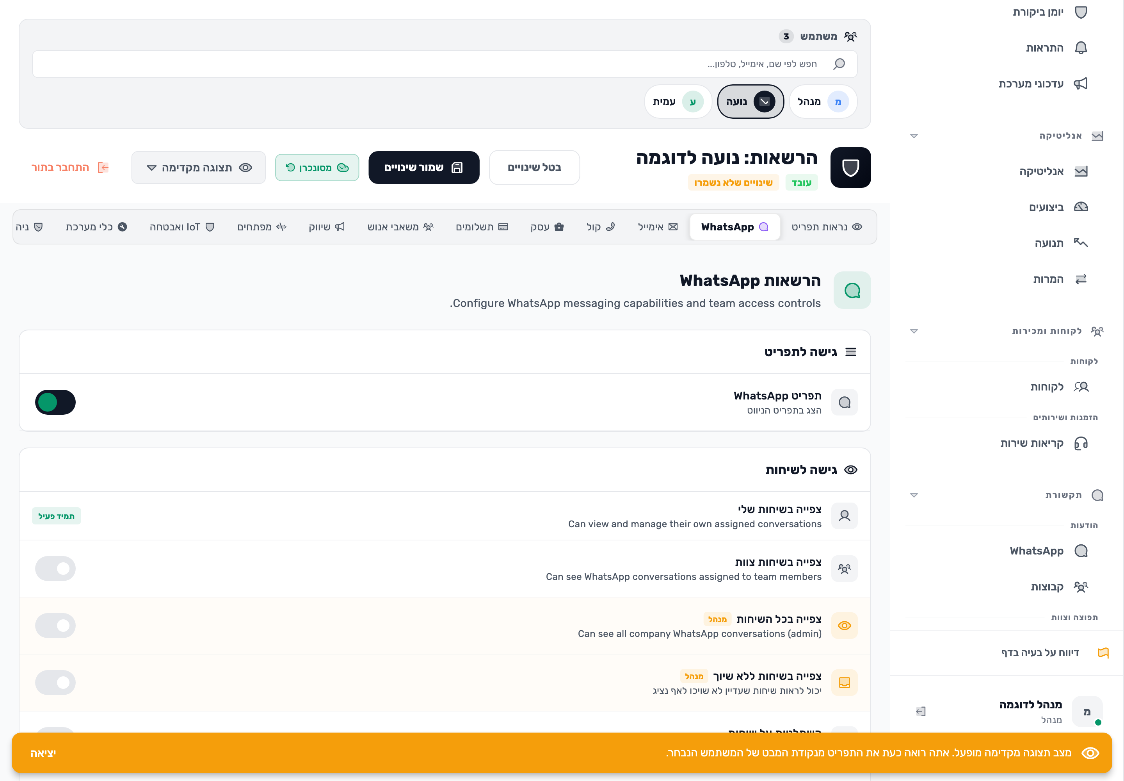Image resolution: width=1124 pixels, height=781 pixels.
Task: Open קריאת שירות headset icon
Action: (1080, 443)
